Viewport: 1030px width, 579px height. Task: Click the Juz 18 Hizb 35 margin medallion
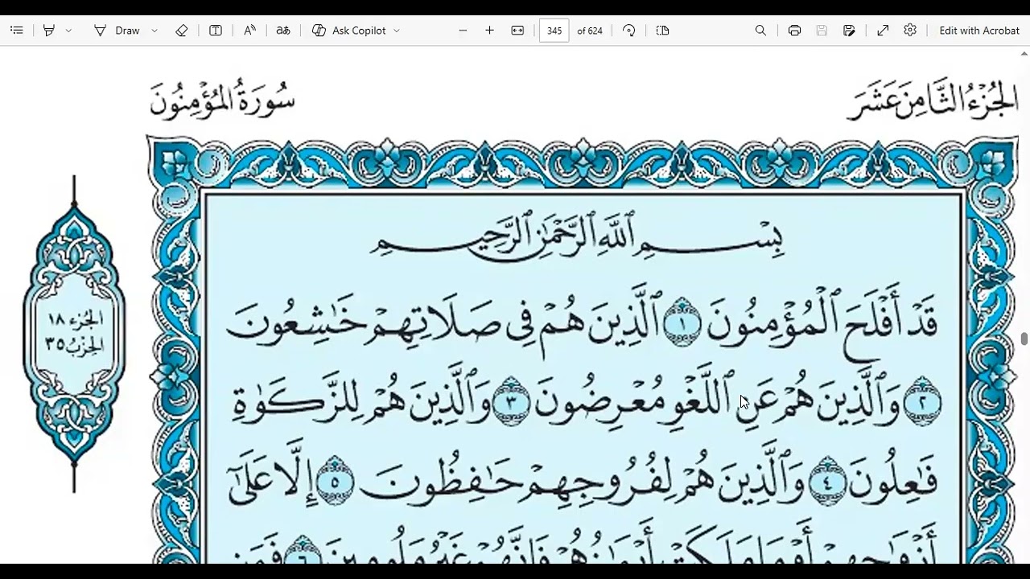74,333
